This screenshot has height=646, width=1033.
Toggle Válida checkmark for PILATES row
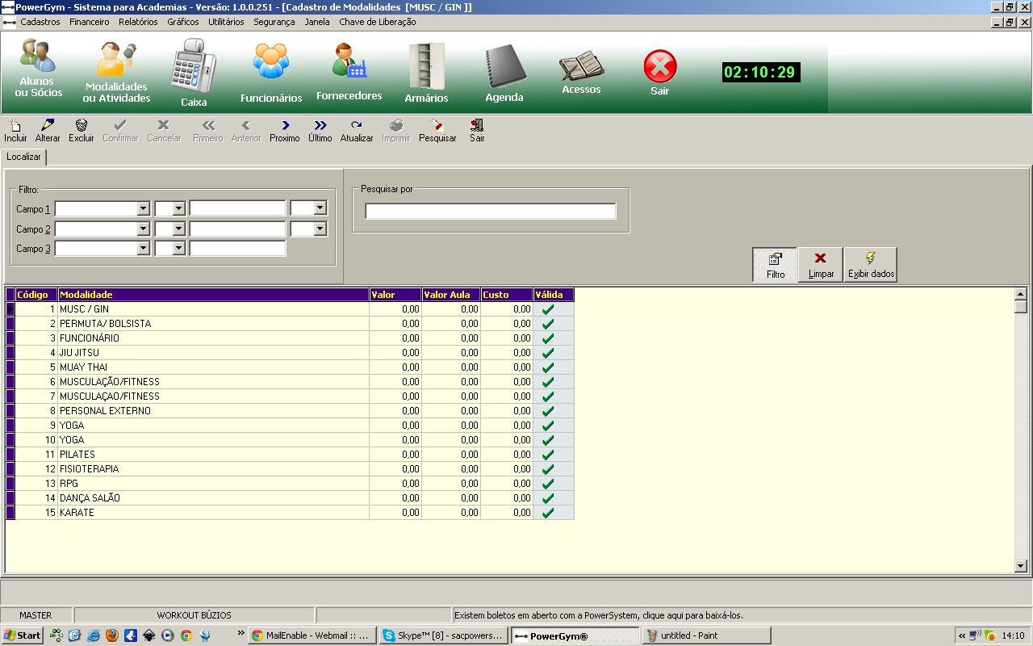pos(548,455)
